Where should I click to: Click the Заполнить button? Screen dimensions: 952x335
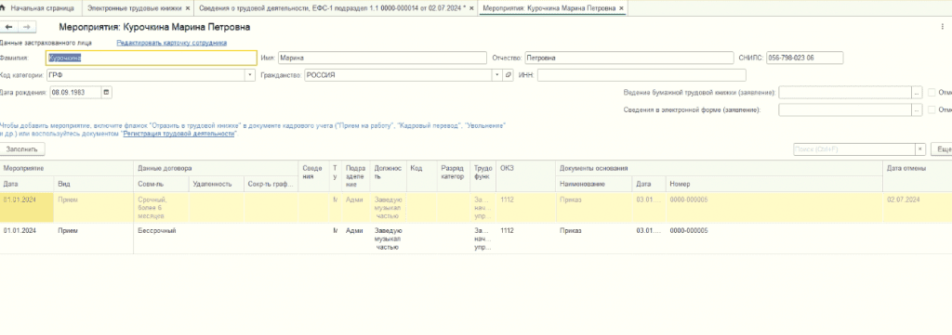[x=22, y=149]
